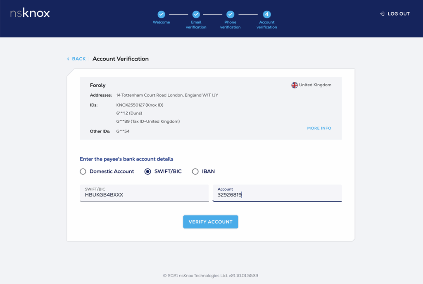Click the VERIFY ACCOUNT button

click(x=211, y=222)
